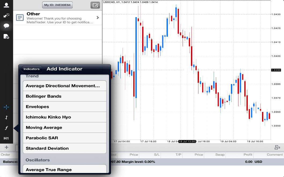Click the indicators function icon
Image resolution: width=284 pixels, height=177 pixels.
tap(6, 128)
